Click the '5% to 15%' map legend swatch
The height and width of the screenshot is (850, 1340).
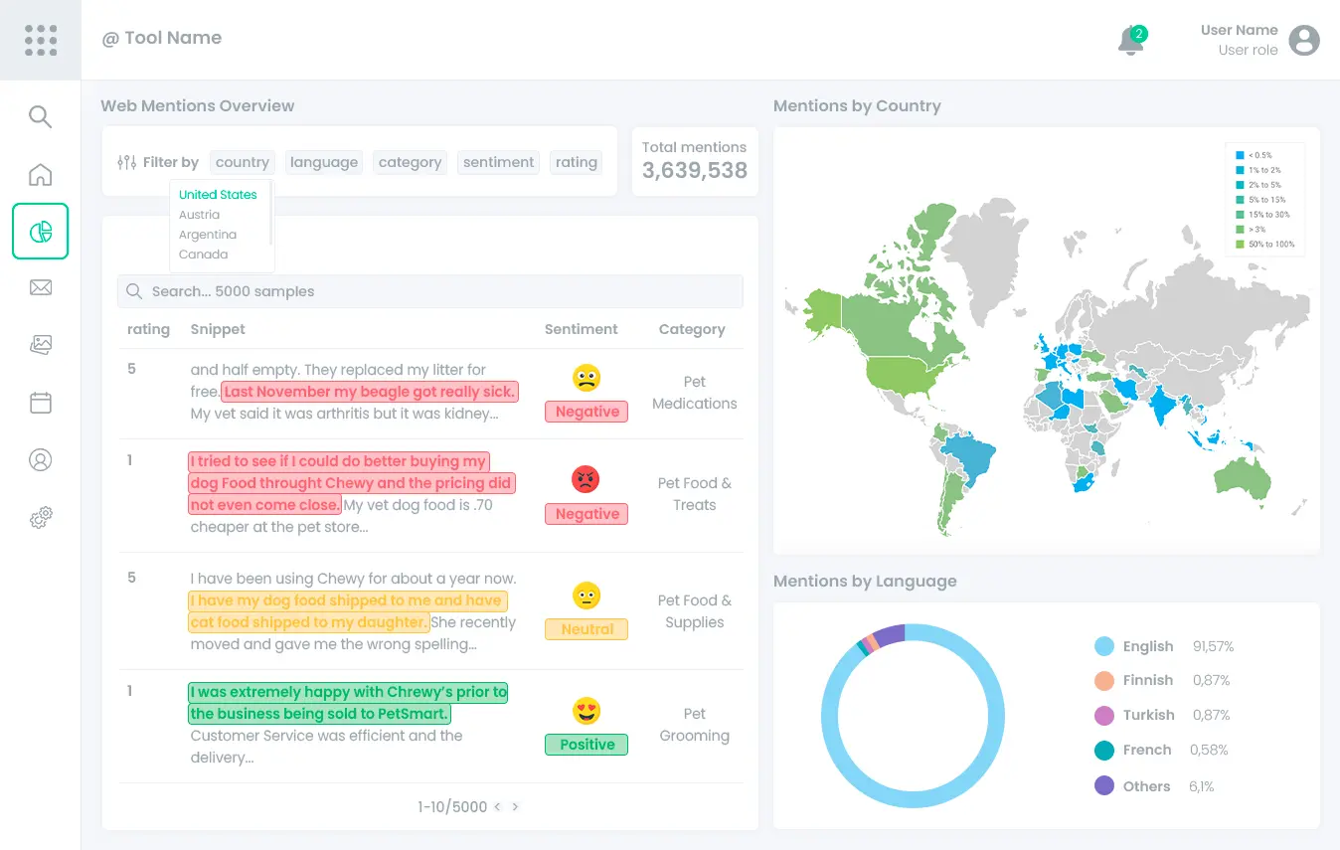click(1240, 200)
